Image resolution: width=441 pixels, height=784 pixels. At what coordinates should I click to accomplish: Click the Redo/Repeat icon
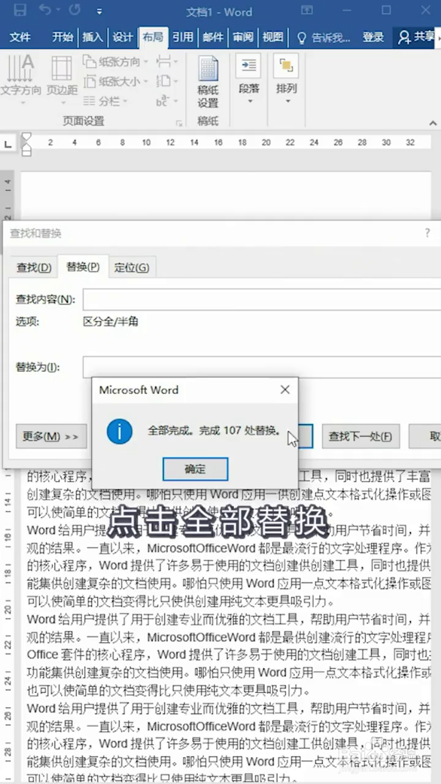[74, 10]
